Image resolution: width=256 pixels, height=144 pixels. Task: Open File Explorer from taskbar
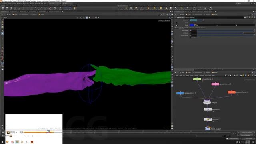coord(8,142)
